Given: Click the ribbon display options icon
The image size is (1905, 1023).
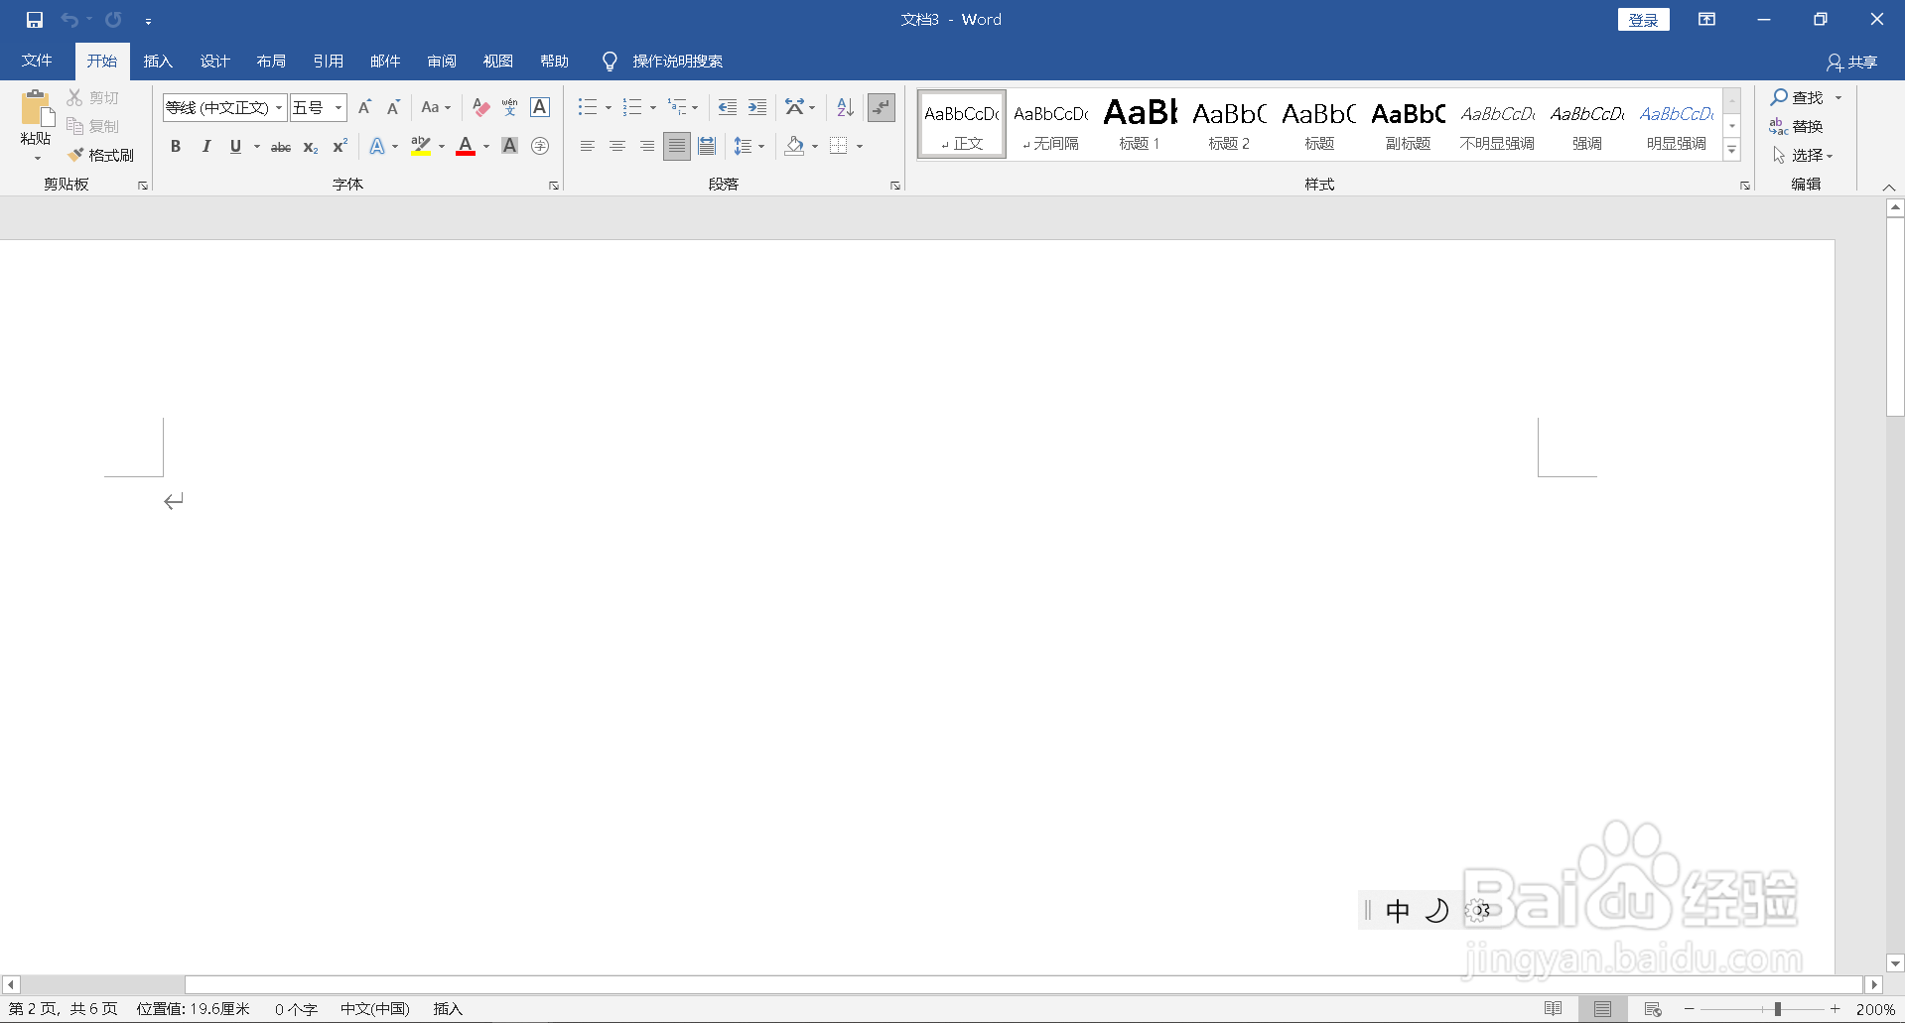Looking at the screenshot, I should click(1707, 20).
